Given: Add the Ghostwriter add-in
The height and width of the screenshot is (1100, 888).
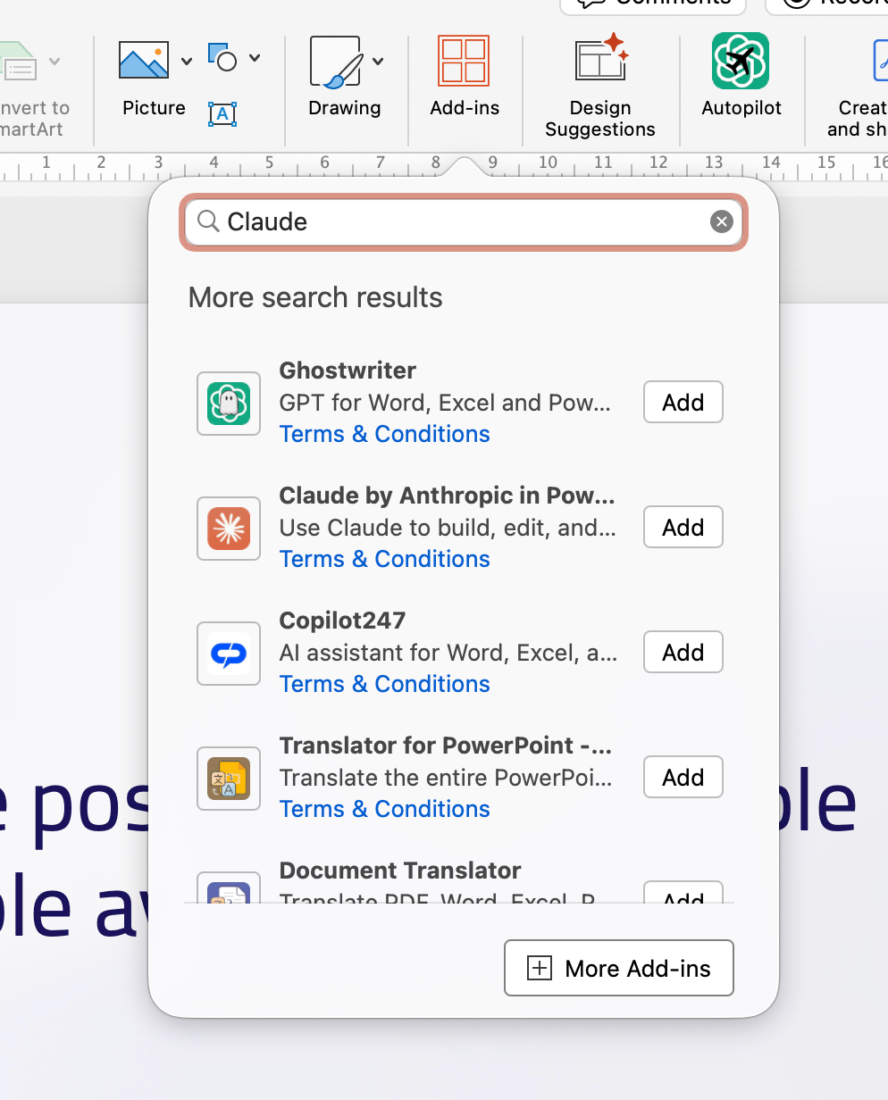Looking at the screenshot, I should (x=683, y=403).
